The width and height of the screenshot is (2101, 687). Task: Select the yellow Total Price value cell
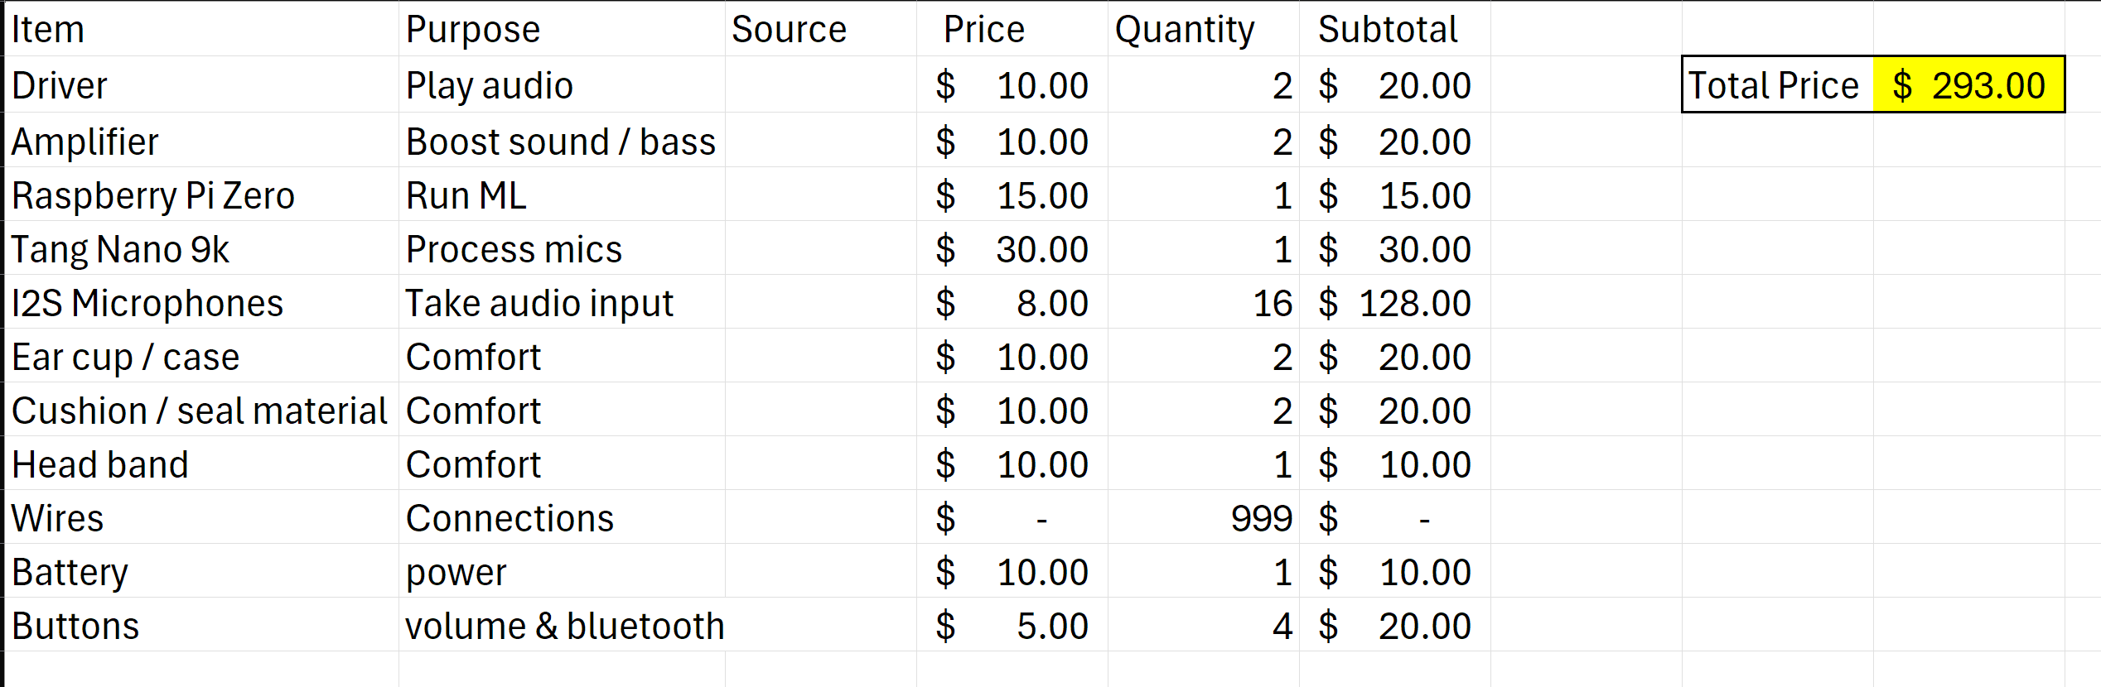pos(1968,85)
